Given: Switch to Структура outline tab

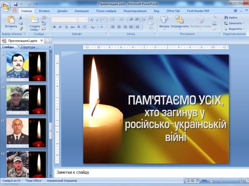Looking at the screenshot, I should coord(28,47).
